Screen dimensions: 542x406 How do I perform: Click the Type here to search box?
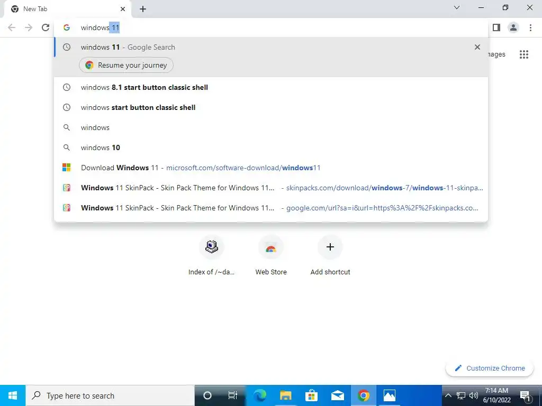coord(110,395)
